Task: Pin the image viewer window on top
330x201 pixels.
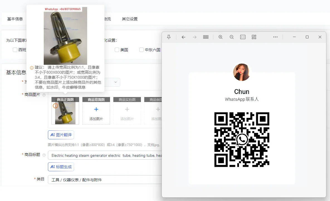Action: click(x=169, y=37)
